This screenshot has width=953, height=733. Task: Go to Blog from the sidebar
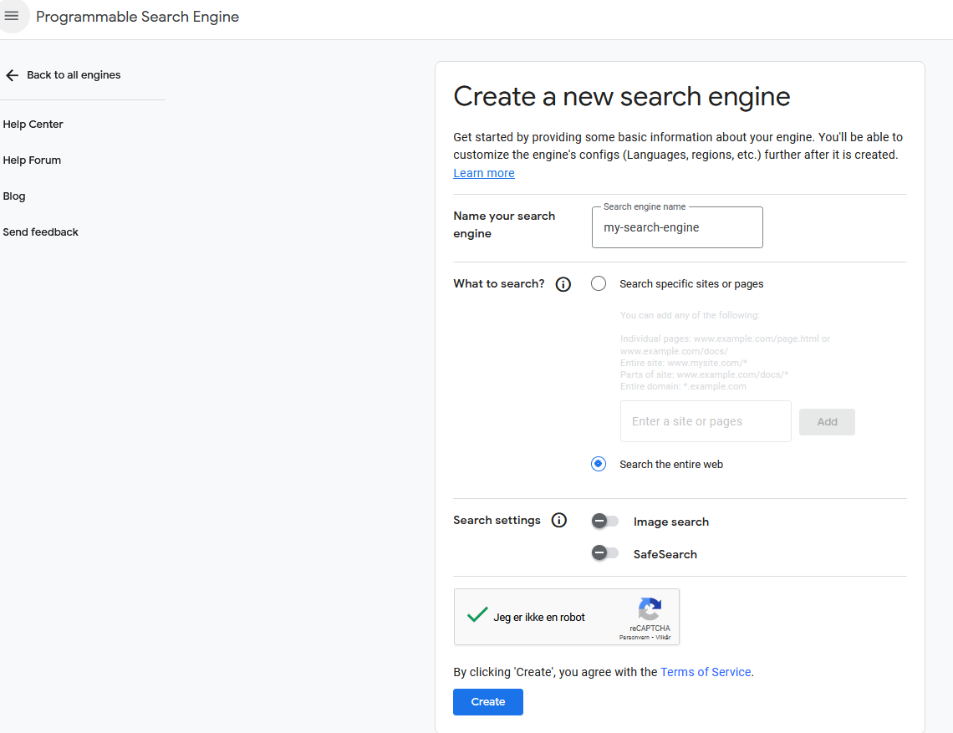[14, 196]
